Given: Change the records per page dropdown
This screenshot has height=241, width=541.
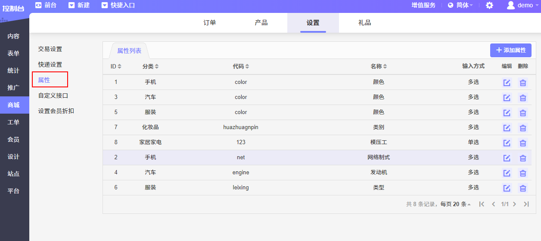Looking at the screenshot, I should click(x=461, y=204).
